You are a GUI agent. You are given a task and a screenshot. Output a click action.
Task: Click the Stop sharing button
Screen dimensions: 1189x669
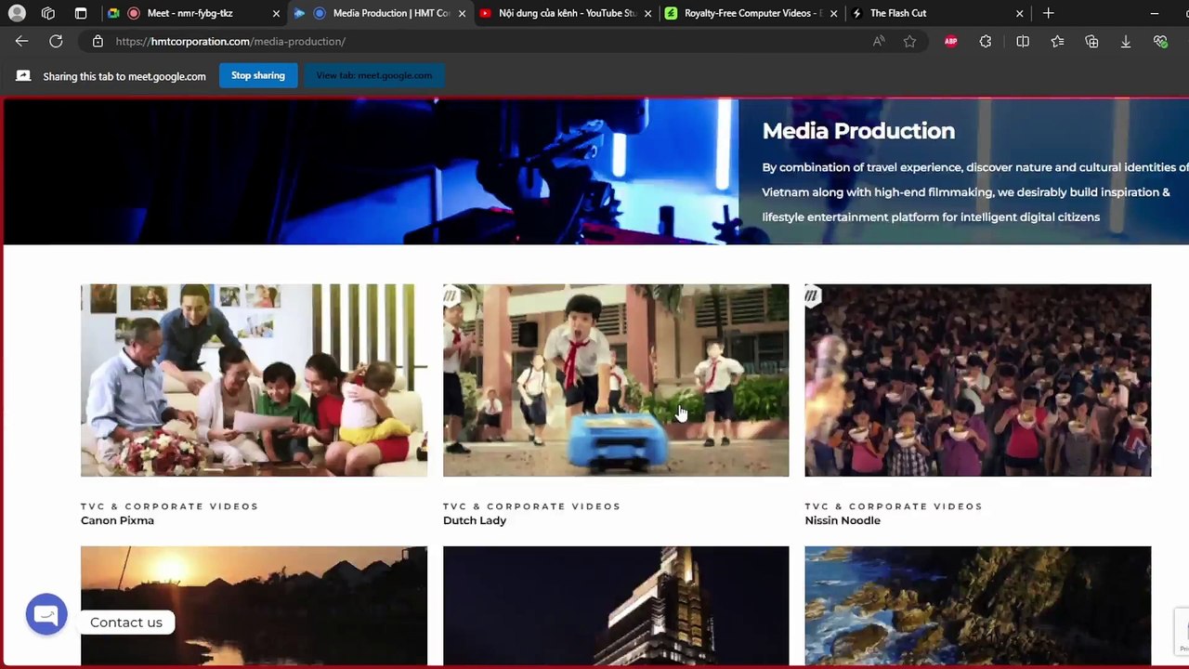tap(258, 75)
